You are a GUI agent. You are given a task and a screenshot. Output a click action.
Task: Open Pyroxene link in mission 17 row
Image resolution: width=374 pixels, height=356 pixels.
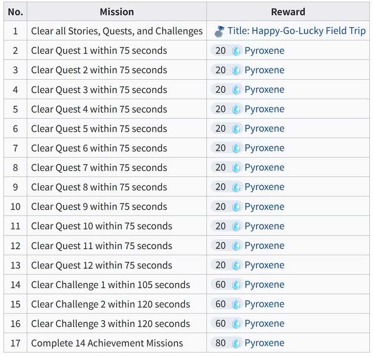[x=264, y=343]
